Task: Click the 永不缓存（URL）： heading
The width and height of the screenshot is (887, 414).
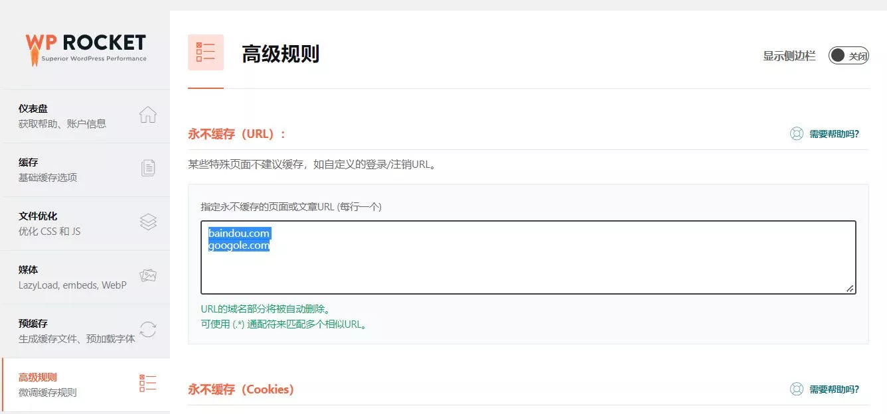Action: (x=237, y=134)
